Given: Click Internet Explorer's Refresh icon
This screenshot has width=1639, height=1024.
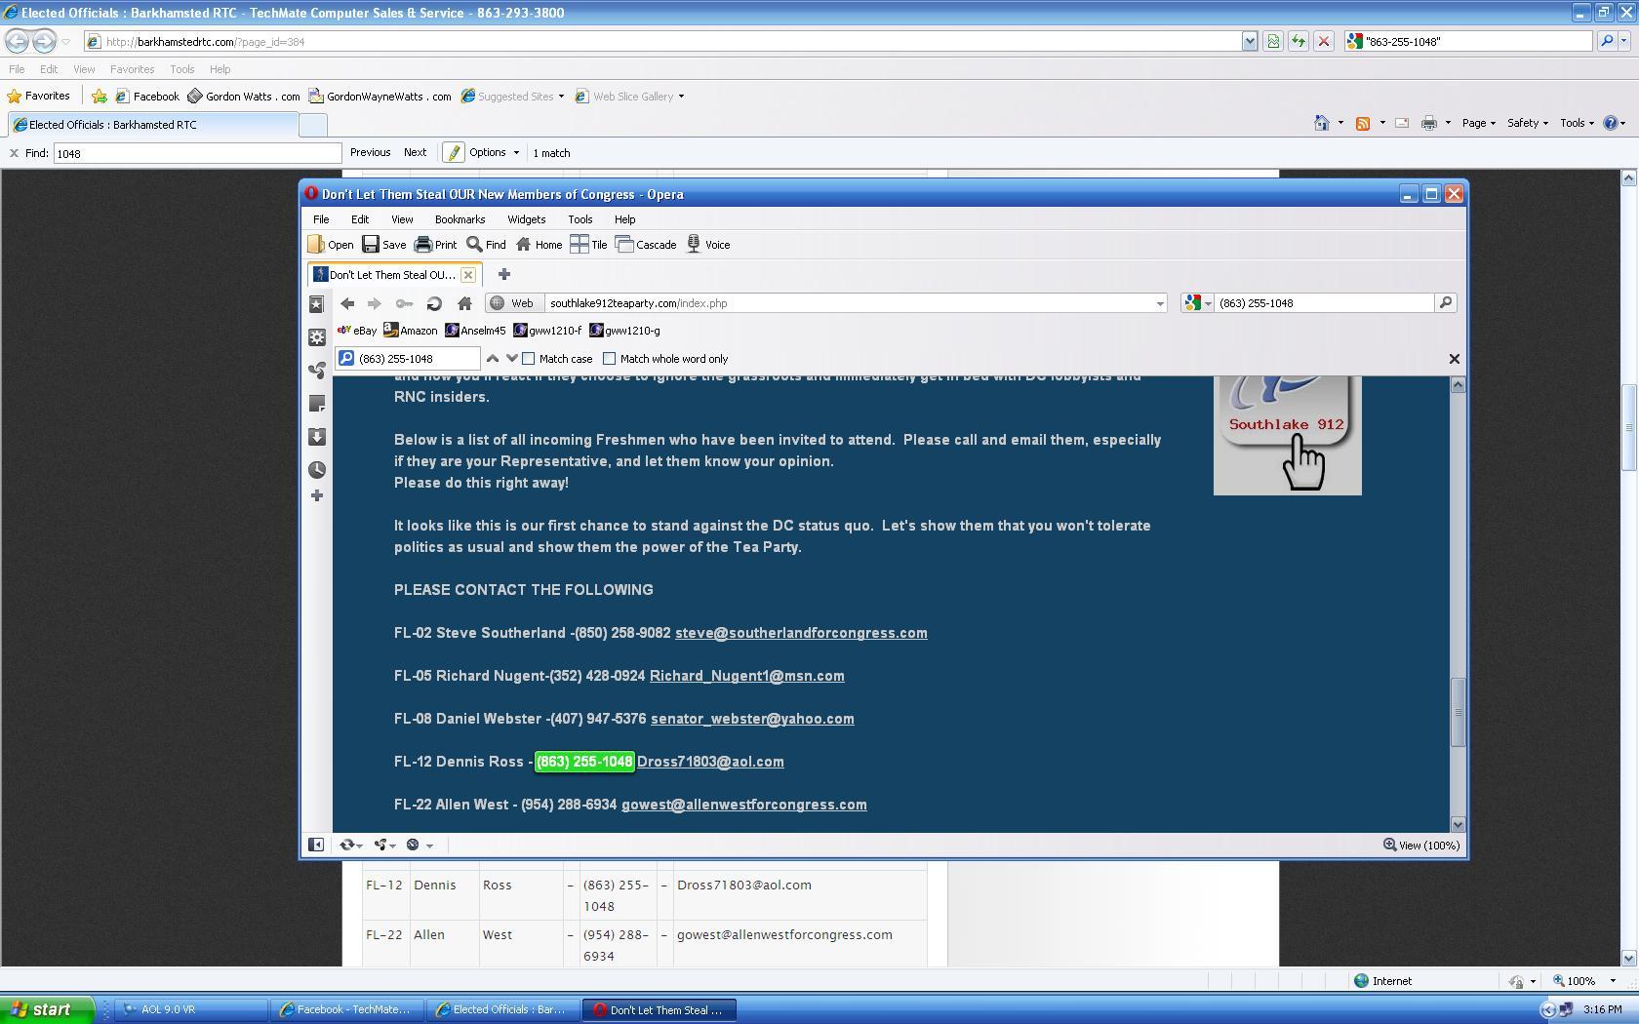Looking at the screenshot, I should coord(1299,42).
